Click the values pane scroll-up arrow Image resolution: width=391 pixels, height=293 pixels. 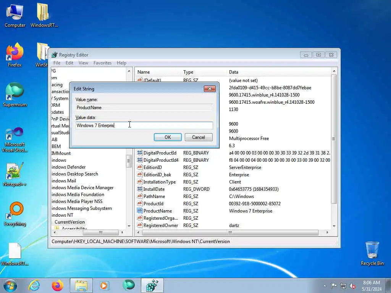coord(334,71)
